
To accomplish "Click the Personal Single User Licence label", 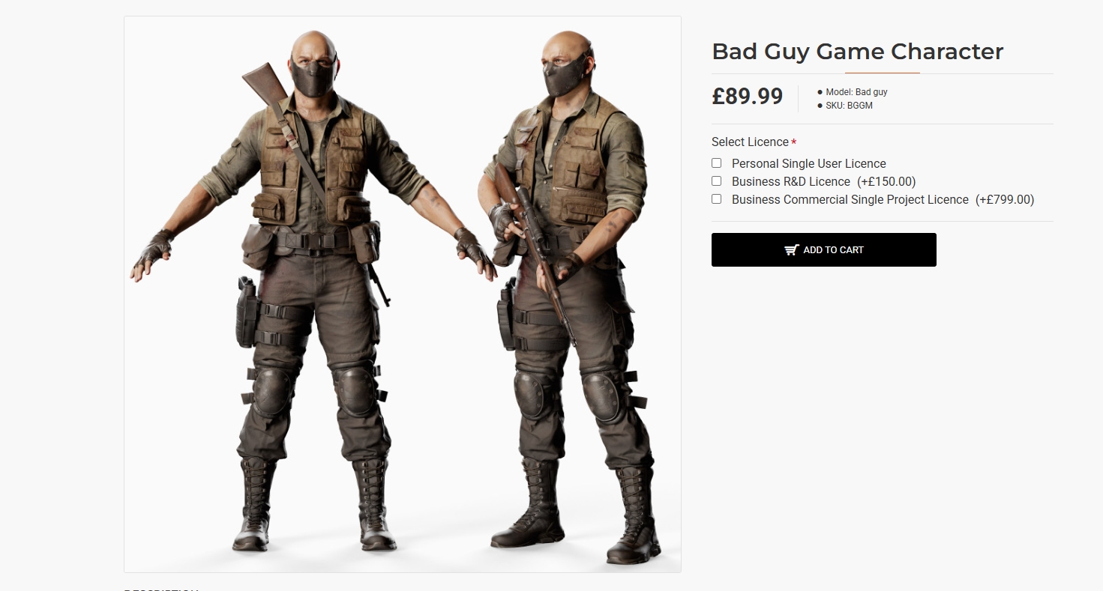I will click(808, 163).
